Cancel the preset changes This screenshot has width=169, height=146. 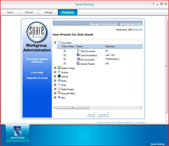tap(103, 115)
